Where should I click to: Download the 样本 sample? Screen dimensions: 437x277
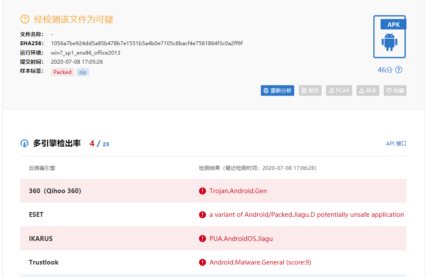click(x=368, y=91)
